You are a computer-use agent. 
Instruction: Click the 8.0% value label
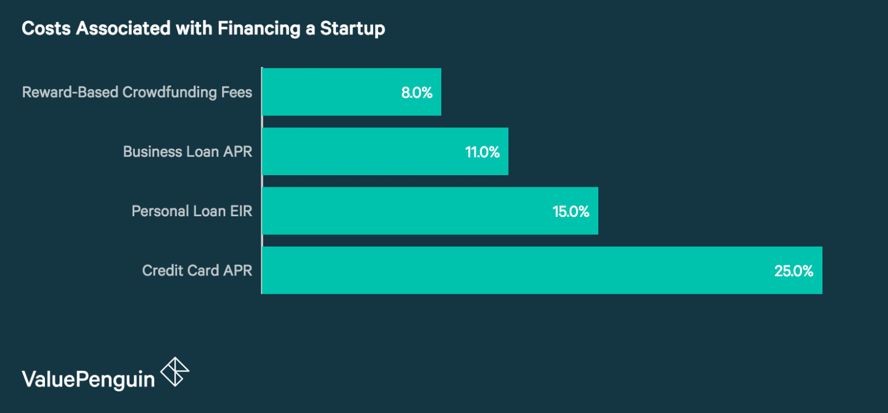(x=417, y=93)
